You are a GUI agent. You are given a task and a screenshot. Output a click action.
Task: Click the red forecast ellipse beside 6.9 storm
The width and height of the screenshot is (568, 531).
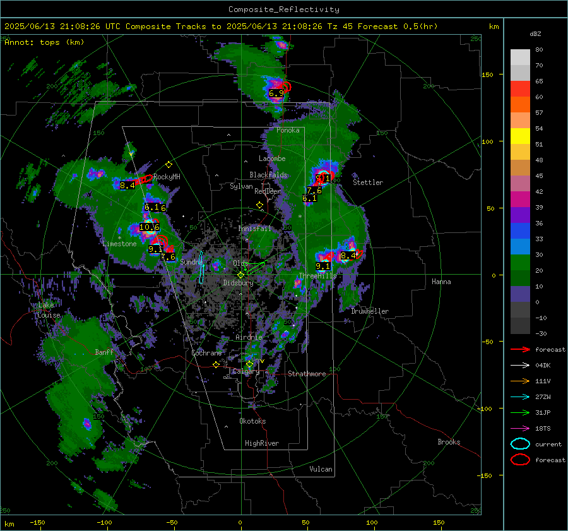click(286, 87)
